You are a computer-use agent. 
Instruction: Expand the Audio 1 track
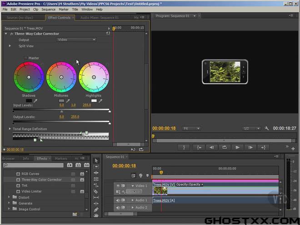(132, 200)
